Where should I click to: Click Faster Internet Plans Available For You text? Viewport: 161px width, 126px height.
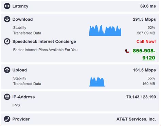click(x=45, y=50)
